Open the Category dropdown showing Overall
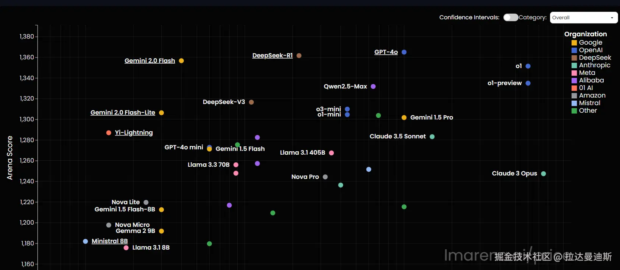This screenshot has height=270, width=620. click(x=584, y=17)
